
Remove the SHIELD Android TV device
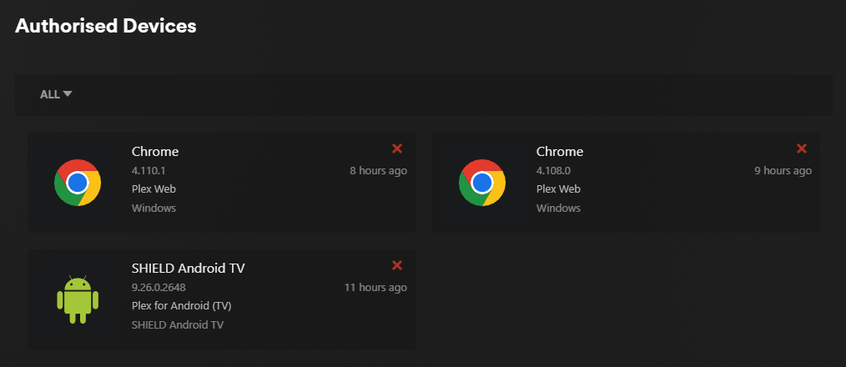pyautogui.click(x=397, y=265)
